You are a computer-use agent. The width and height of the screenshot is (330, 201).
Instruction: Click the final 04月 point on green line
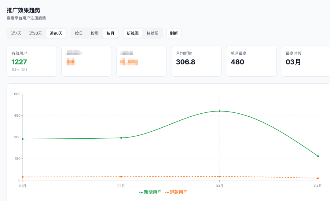pyautogui.click(x=317, y=156)
